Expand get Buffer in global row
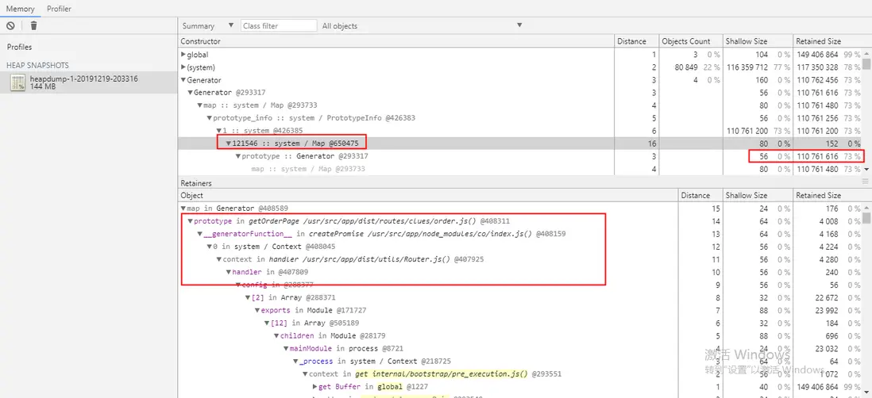872x398 pixels. click(x=314, y=387)
